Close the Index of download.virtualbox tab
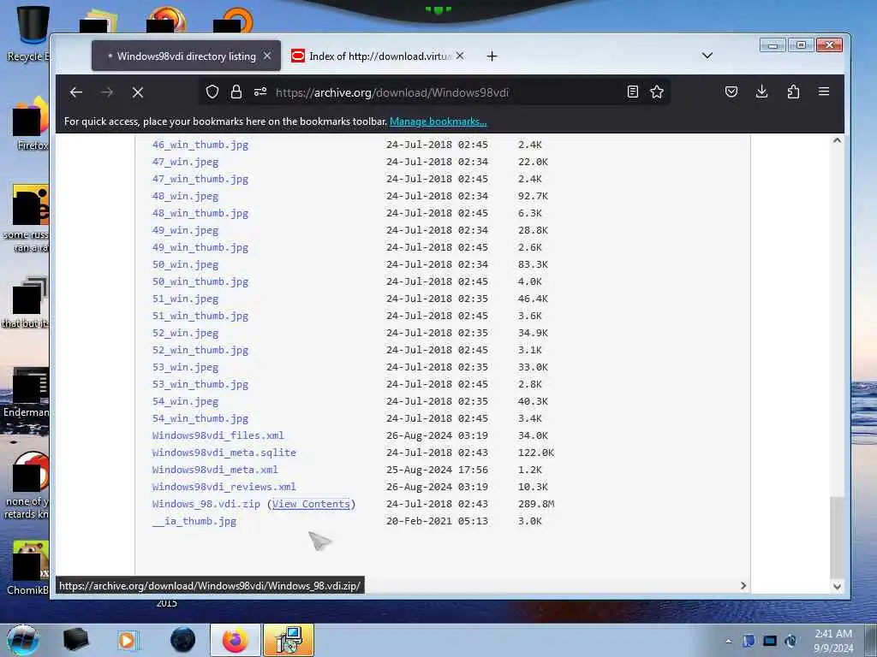877x657 pixels. [x=460, y=56]
